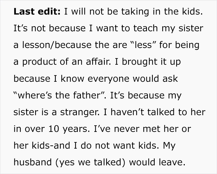Screen dimensions: 217x174
Task: Click the words 'haven't talked to her'
Action: (x=158, y=112)
